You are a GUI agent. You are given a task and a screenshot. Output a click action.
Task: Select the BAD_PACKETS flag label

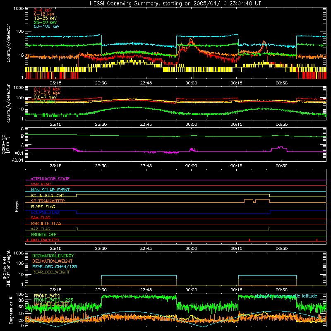(45, 240)
